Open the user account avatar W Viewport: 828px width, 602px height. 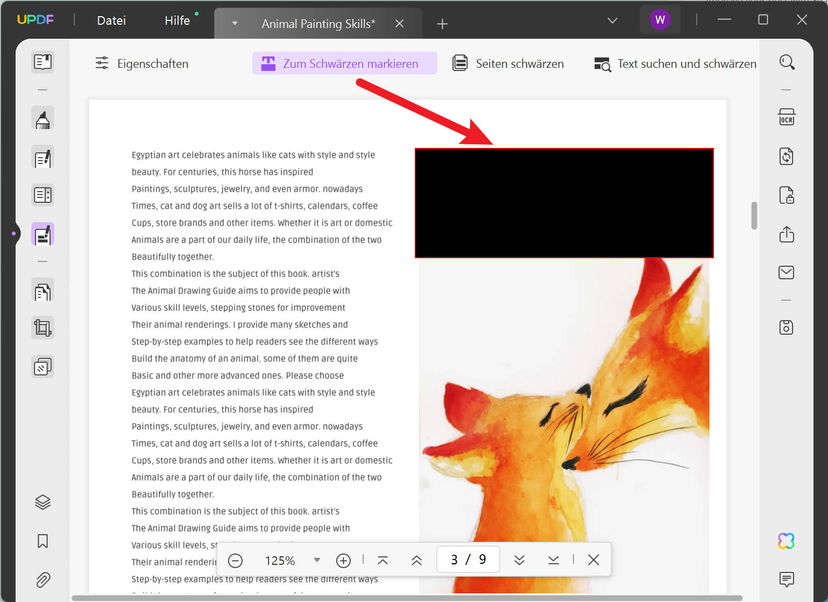pos(660,20)
